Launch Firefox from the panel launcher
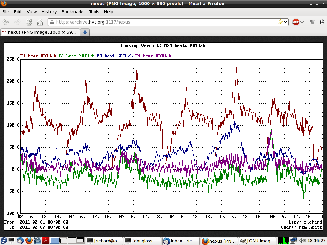This screenshot has height=245, width=327. tap(29, 241)
